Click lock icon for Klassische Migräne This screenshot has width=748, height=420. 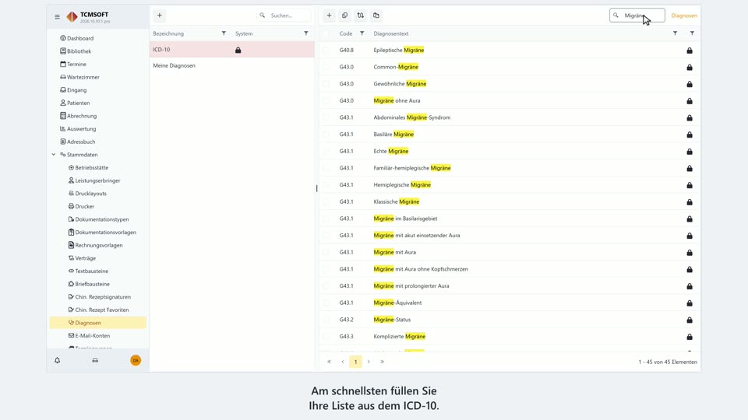pos(690,202)
